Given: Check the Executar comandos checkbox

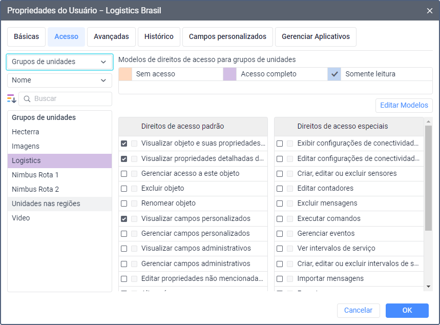Looking at the screenshot, I should click(x=280, y=219).
